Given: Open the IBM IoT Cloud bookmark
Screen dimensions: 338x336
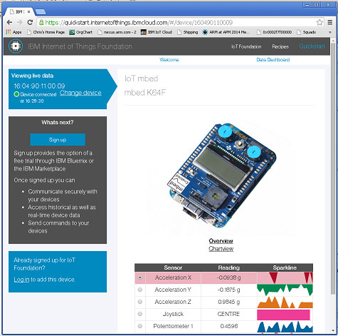Looking at the screenshot, I should pyautogui.click(x=157, y=32).
